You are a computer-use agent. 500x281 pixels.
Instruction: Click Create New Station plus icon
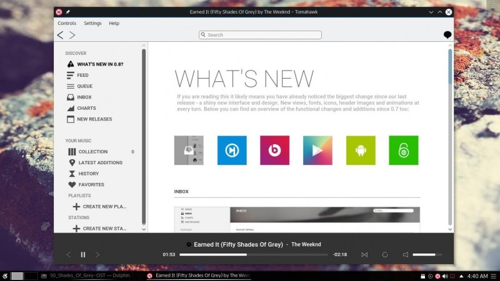pos(76,229)
